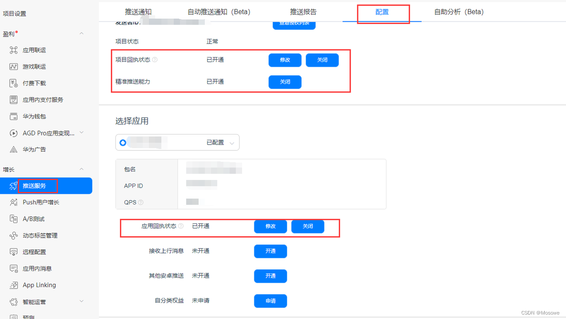The height and width of the screenshot is (319, 566).
Task: Click help icon next to 项目回执状态
Action: point(155,60)
